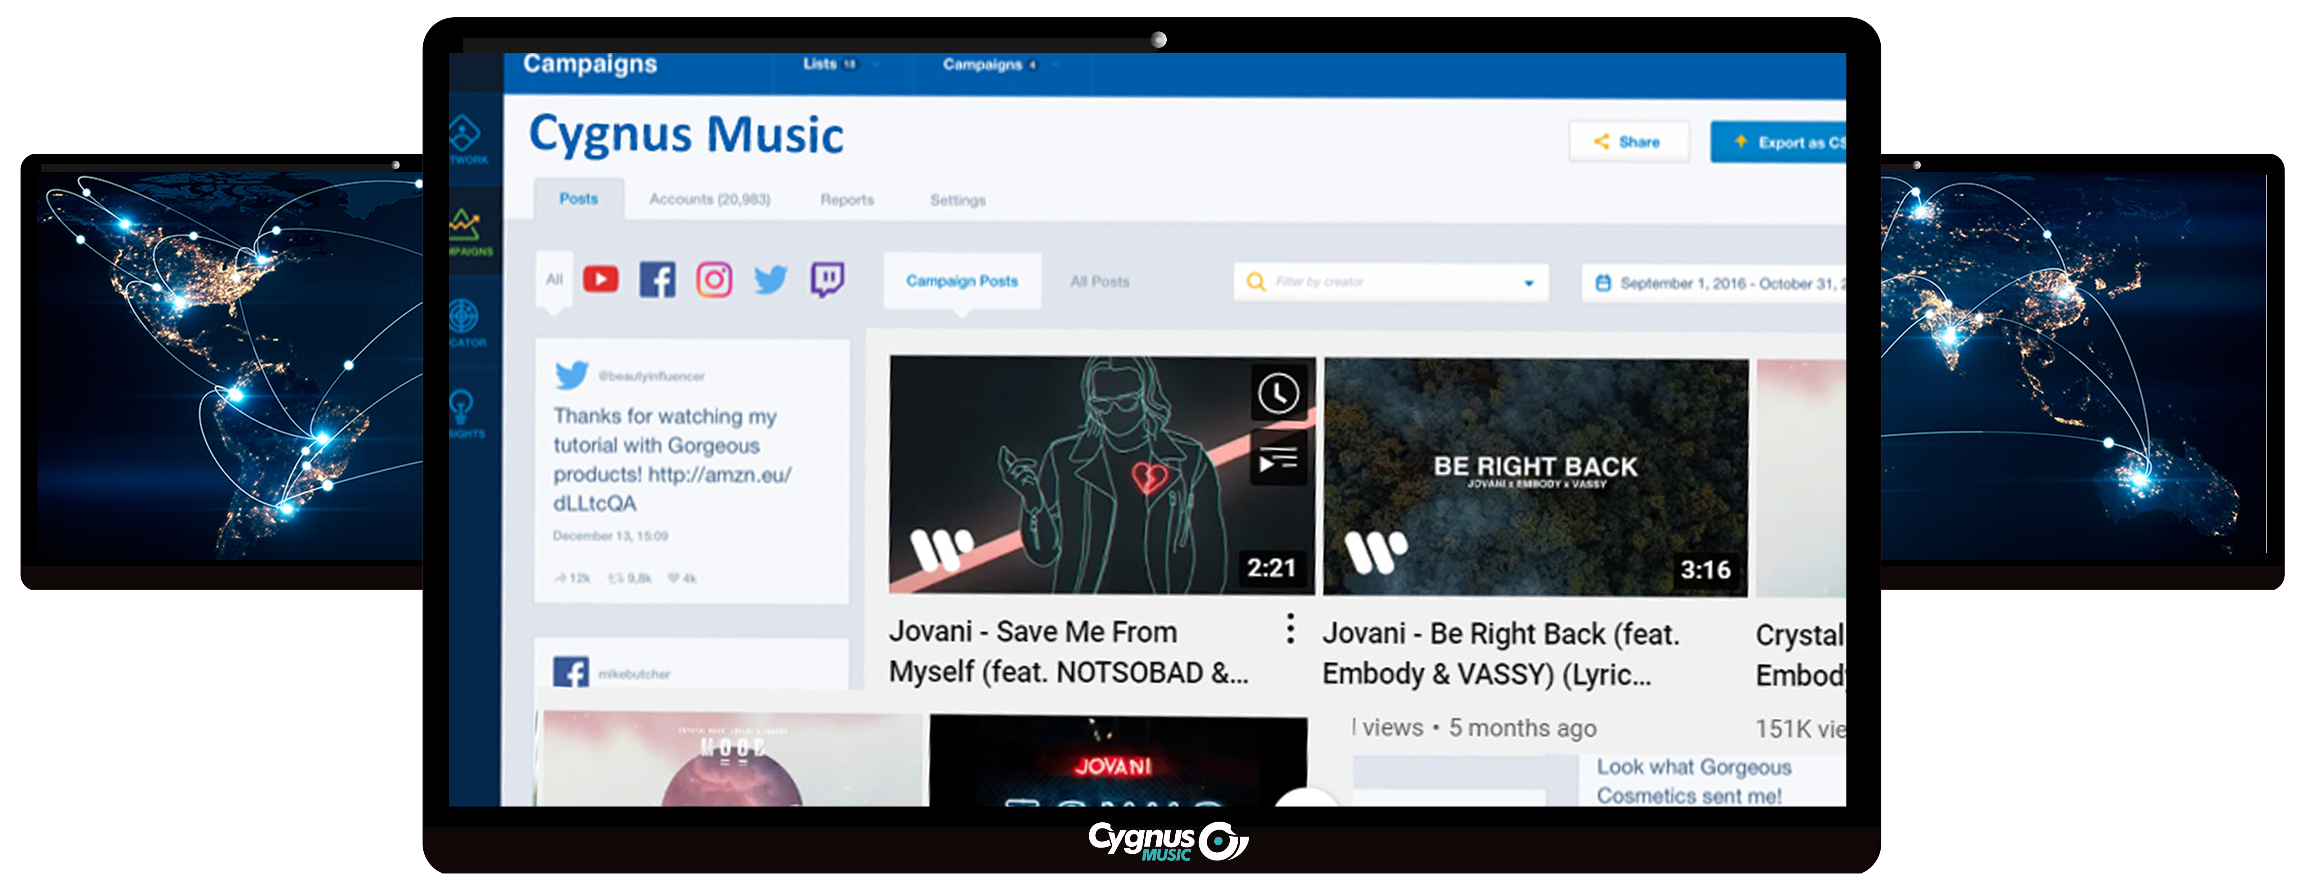Click the Share button
The width and height of the screenshot is (2310, 894).
click(1628, 141)
